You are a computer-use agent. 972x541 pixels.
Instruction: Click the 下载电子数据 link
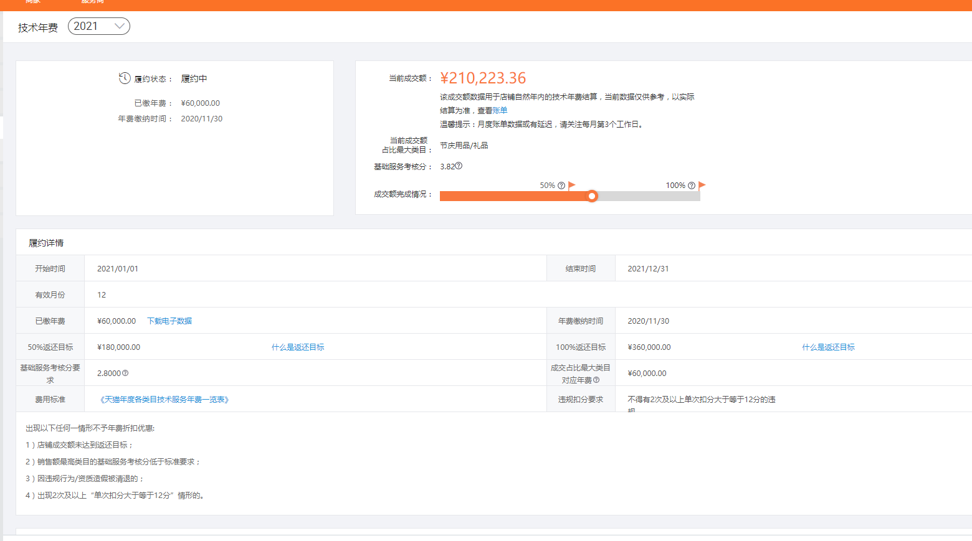[x=169, y=321]
